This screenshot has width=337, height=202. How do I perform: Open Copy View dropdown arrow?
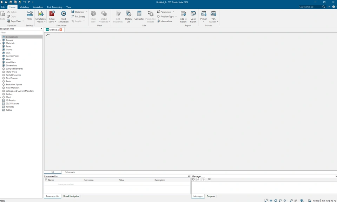coord(23,21)
